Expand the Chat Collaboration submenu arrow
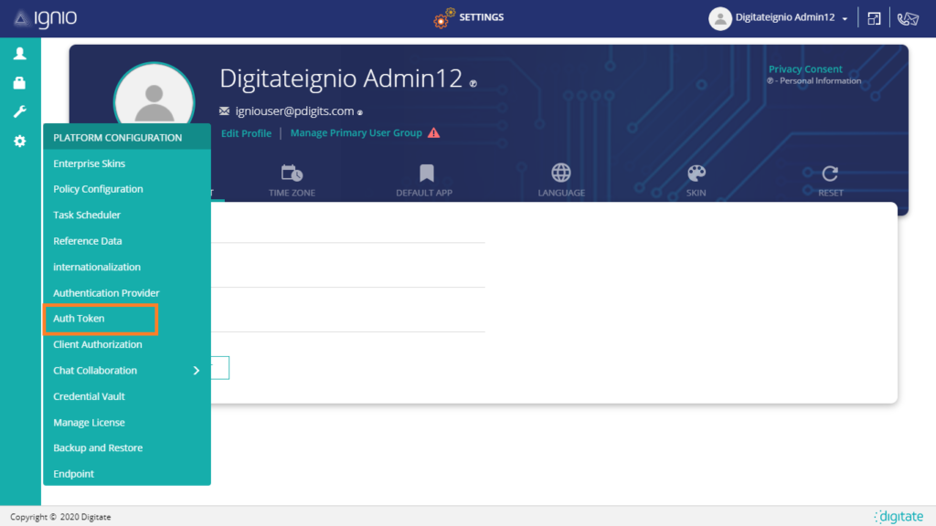Image resolution: width=936 pixels, height=526 pixels. coord(197,371)
